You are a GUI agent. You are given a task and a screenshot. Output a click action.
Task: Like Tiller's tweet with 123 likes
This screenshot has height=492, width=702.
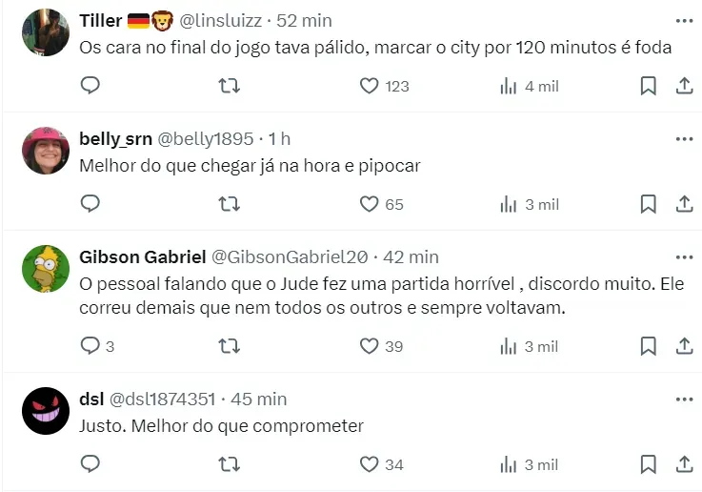tap(370, 86)
